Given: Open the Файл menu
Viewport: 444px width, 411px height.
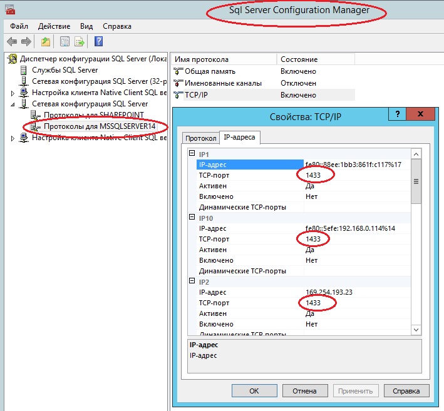Looking at the screenshot, I should pos(19,26).
